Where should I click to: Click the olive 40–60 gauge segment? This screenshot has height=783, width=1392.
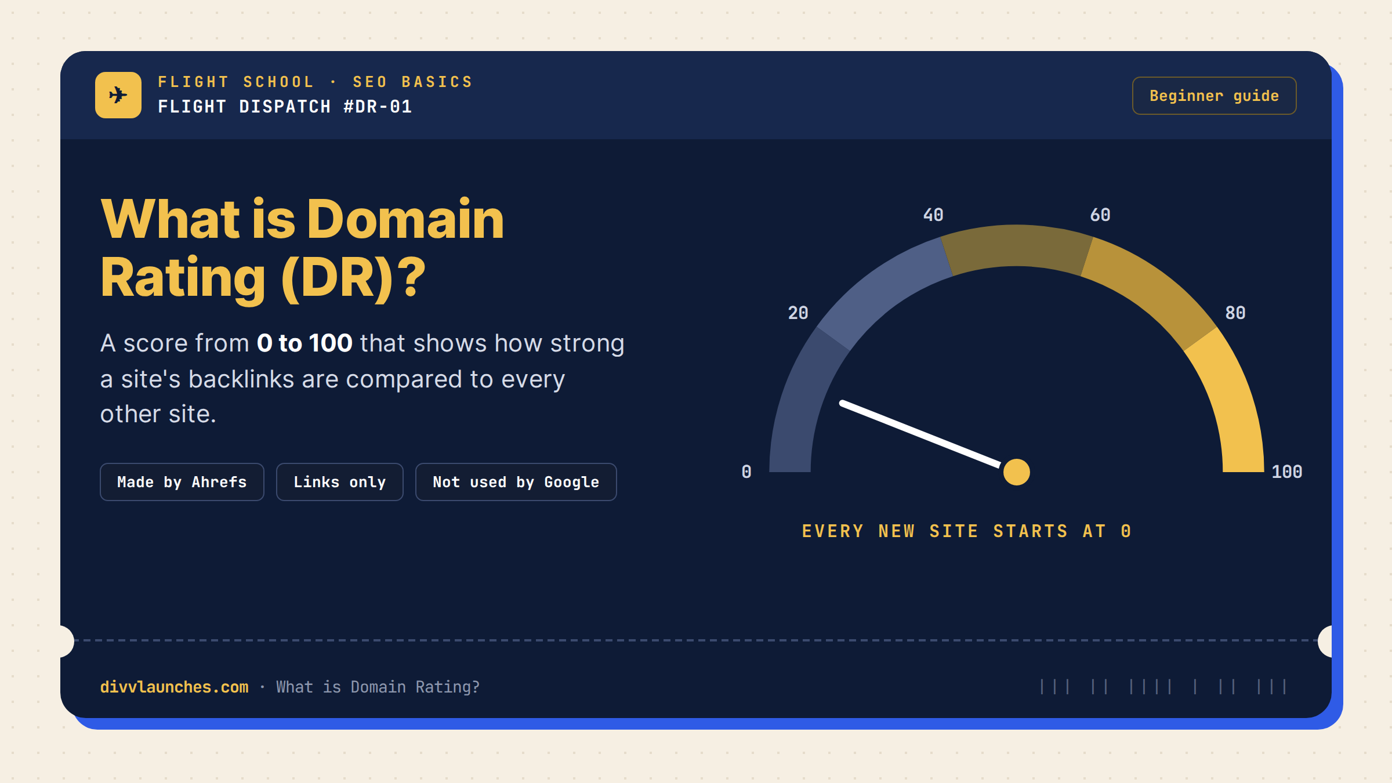click(x=1016, y=246)
